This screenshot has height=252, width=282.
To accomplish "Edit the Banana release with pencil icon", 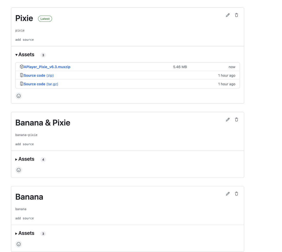I will 228,194.
